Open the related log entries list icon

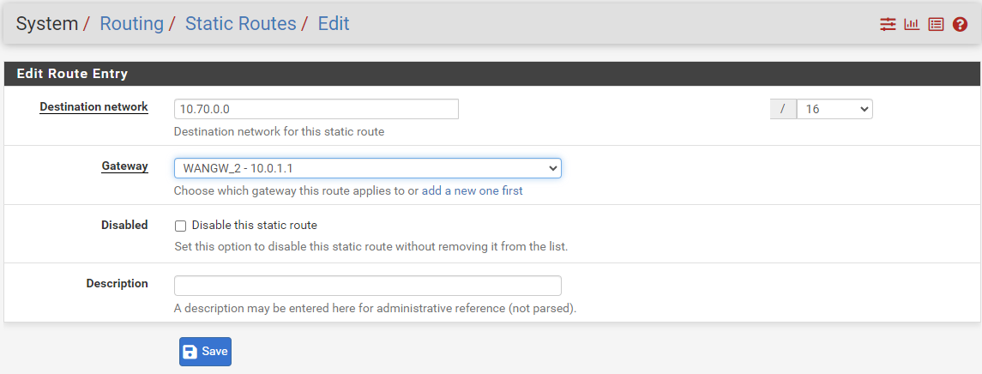tap(936, 24)
